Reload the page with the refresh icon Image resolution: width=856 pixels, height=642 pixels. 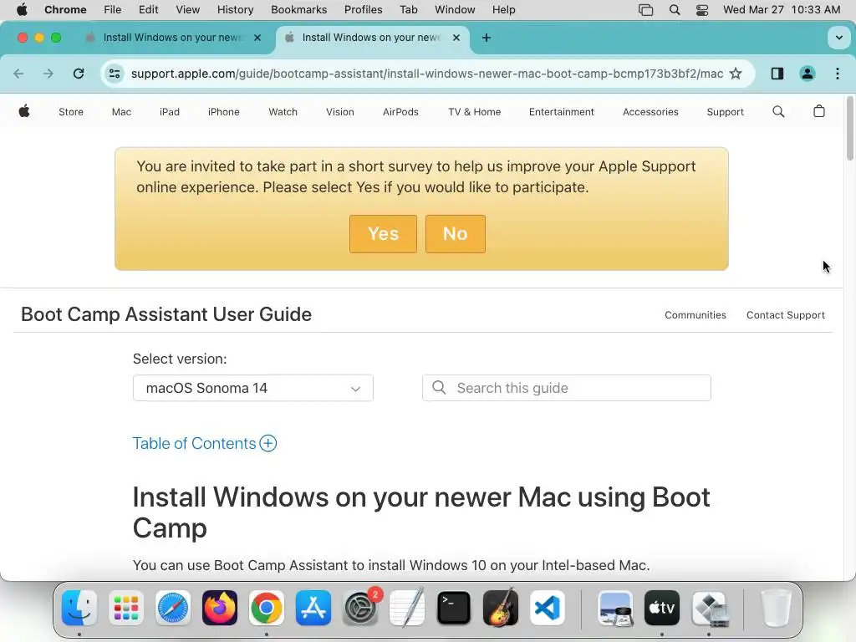(79, 74)
